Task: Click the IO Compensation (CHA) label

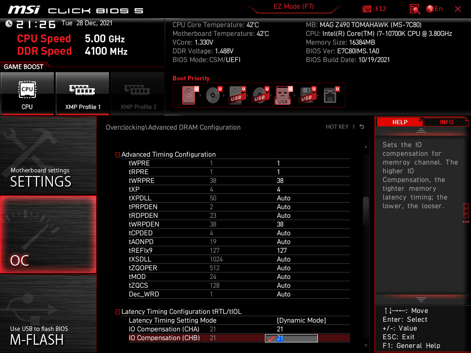Action: [x=164, y=329]
